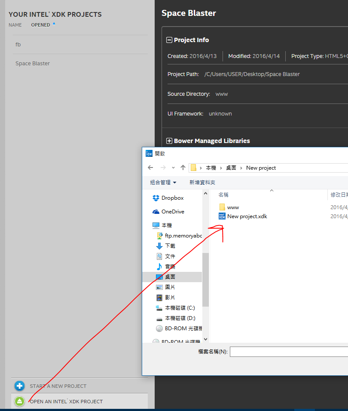The width and height of the screenshot is (348, 411).
Task: Select START A NEW PROJECT label
Action: (x=58, y=386)
